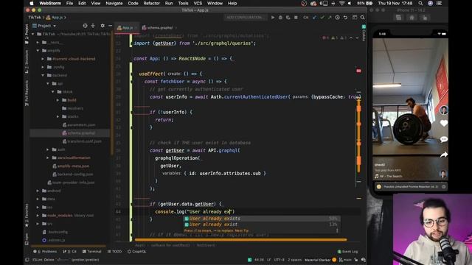Toggle the Pull Requests side tab

27,93
